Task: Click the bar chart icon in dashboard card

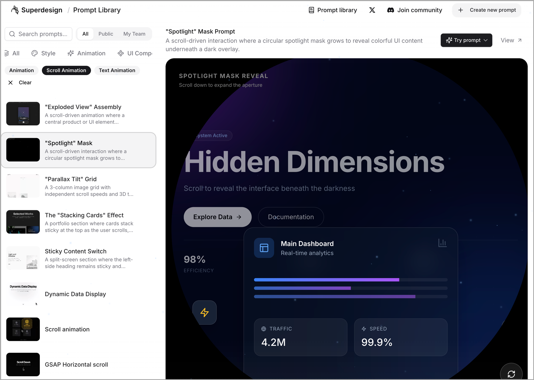Action: (442, 243)
